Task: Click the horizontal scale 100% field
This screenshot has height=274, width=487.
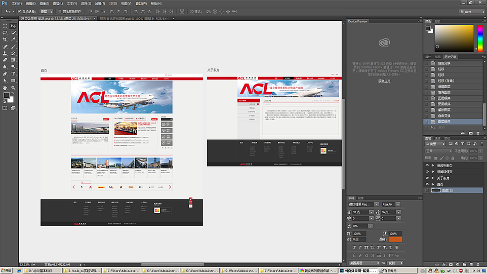Action: [396, 233]
